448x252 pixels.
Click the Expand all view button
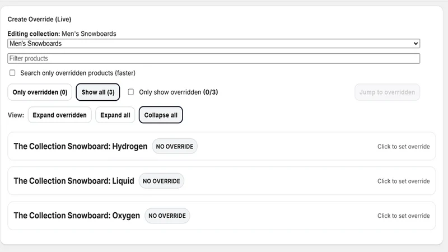pos(115,115)
